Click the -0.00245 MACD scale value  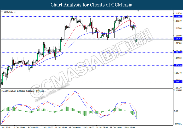click(178, 124)
